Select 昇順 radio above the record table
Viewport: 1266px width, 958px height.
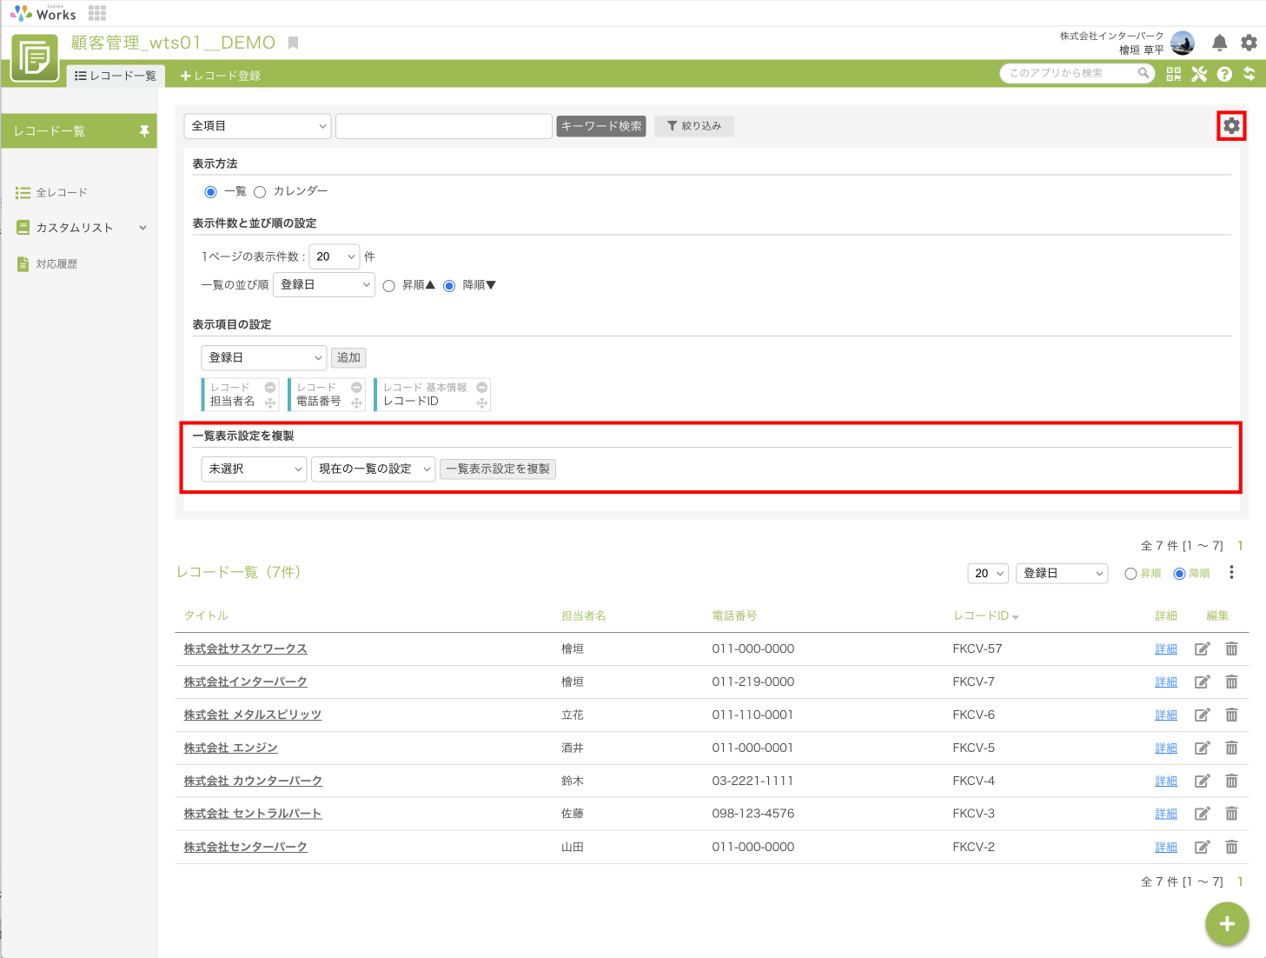coord(1130,574)
